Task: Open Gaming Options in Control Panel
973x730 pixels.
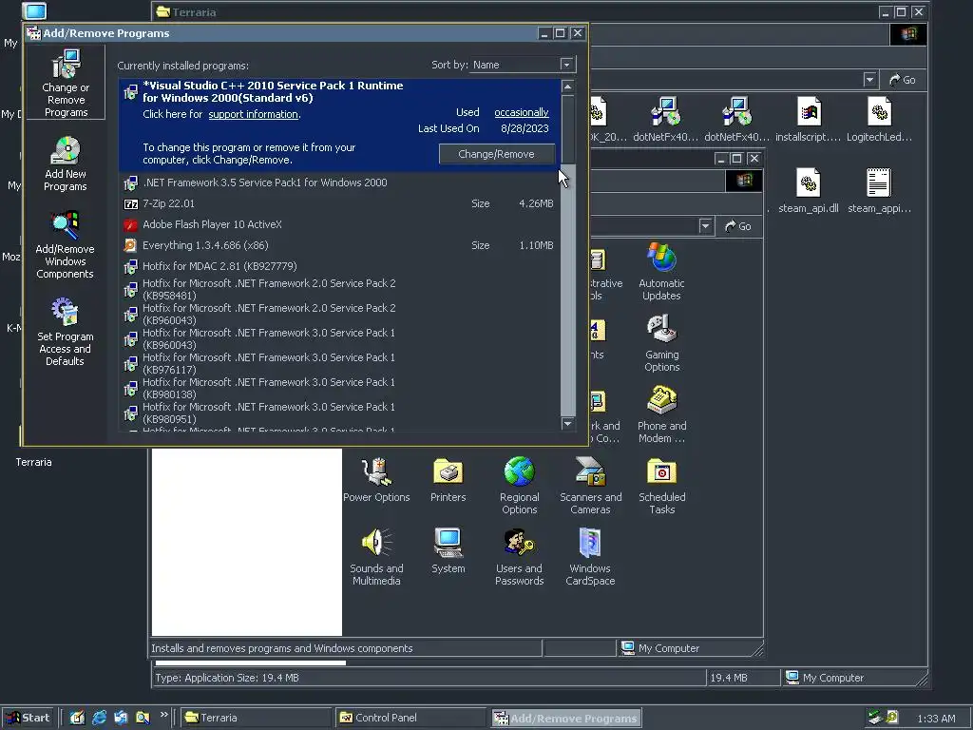Action: [x=661, y=343]
